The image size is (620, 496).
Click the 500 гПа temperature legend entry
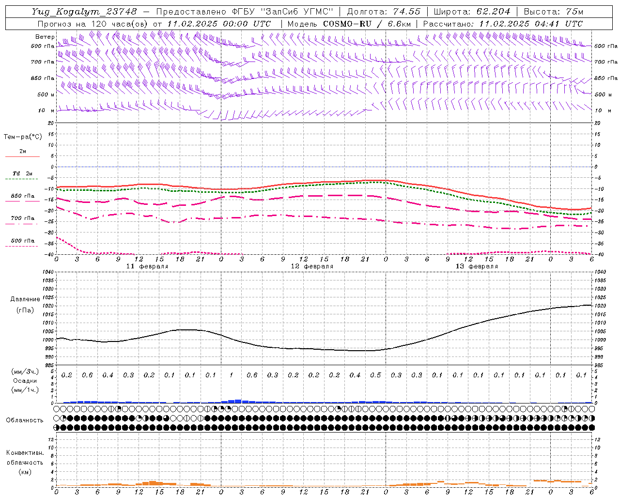[x=22, y=243]
